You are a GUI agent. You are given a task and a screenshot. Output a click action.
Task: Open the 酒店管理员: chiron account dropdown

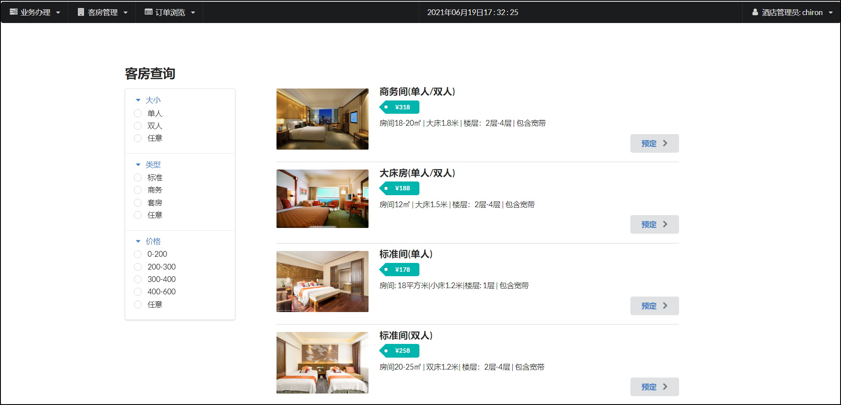click(792, 12)
